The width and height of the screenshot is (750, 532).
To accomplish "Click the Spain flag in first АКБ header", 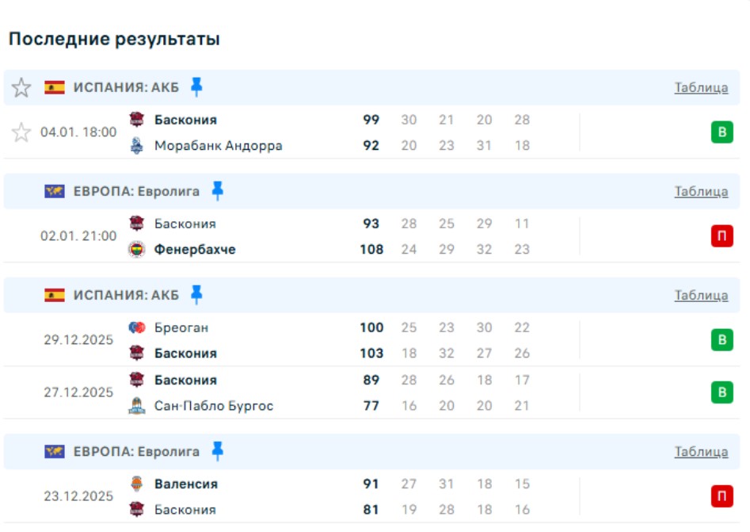I will click(x=55, y=88).
